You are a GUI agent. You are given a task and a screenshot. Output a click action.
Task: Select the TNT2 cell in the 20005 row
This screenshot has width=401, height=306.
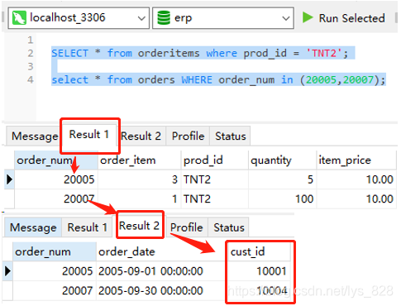[214, 179]
